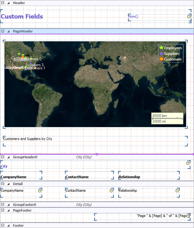Click the orange Customers circle in legend

161,59
